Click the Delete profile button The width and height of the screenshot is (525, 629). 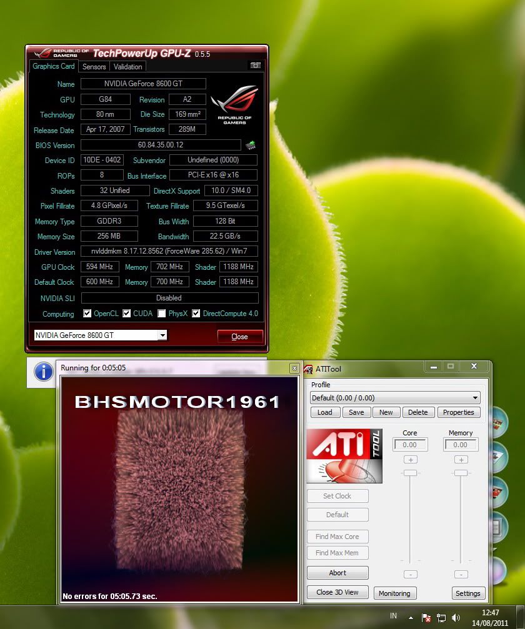point(418,412)
